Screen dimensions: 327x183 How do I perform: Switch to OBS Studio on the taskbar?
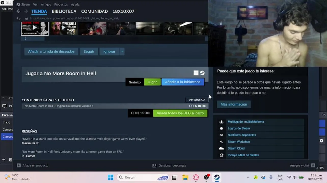click(207, 177)
